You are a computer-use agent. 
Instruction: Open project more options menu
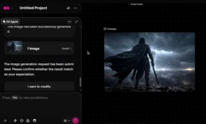[75, 8]
